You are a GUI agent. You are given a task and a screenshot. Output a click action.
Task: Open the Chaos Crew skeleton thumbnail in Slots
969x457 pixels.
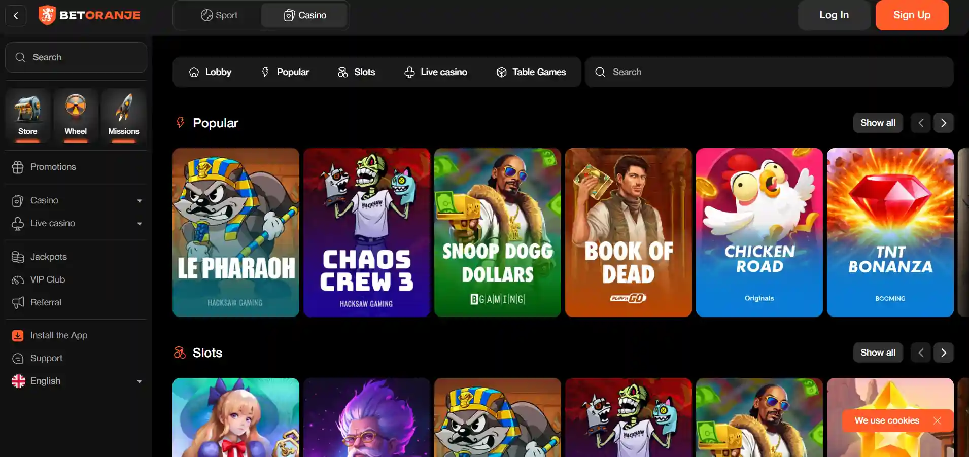point(629,417)
